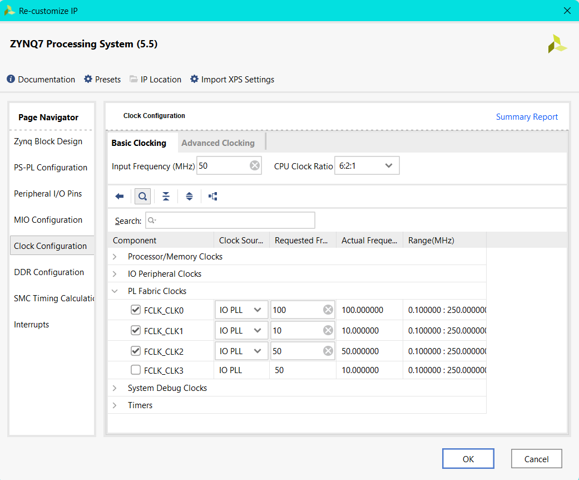Screen dimensions: 579x480
Task: Clear the Input Frequency field value
Action: tap(254, 165)
